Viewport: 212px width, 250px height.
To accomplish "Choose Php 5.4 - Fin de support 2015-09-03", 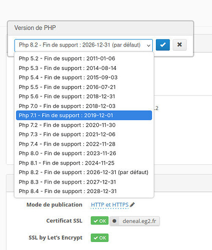I will coord(84,77).
